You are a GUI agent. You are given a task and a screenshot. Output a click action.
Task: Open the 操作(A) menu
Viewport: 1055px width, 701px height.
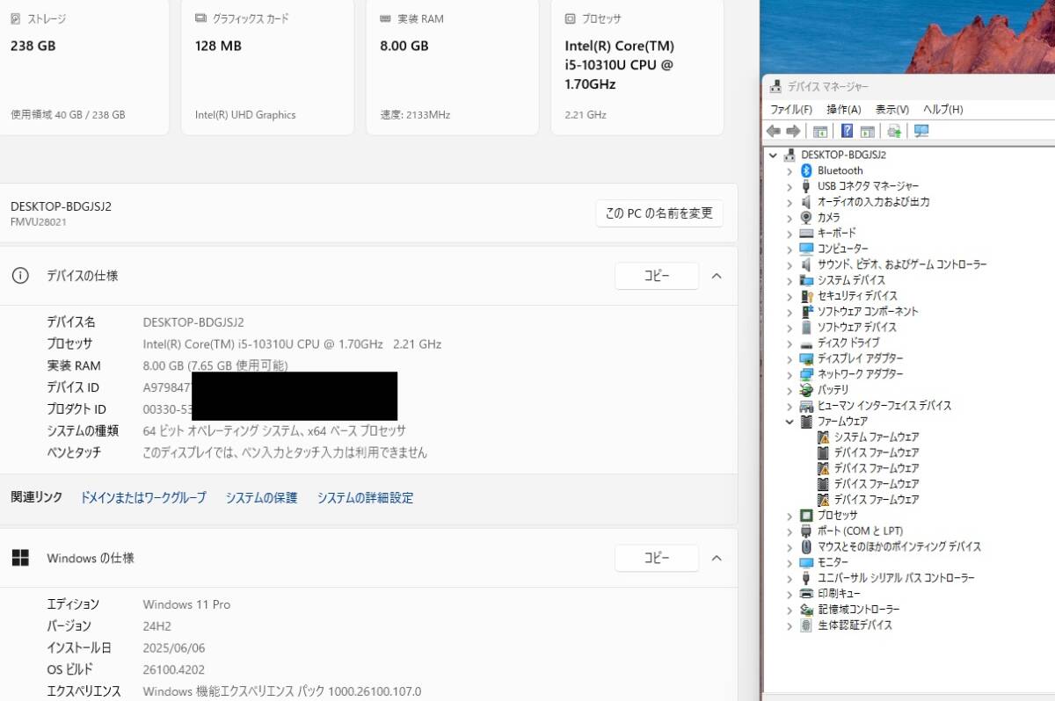point(844,109)
